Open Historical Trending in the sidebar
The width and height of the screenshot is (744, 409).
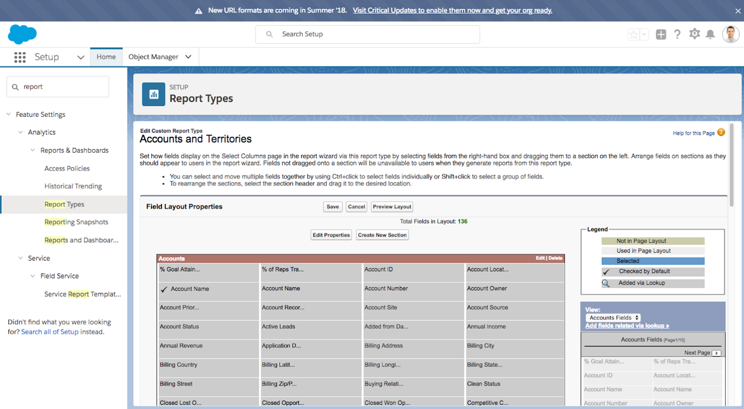pos(73,186)
